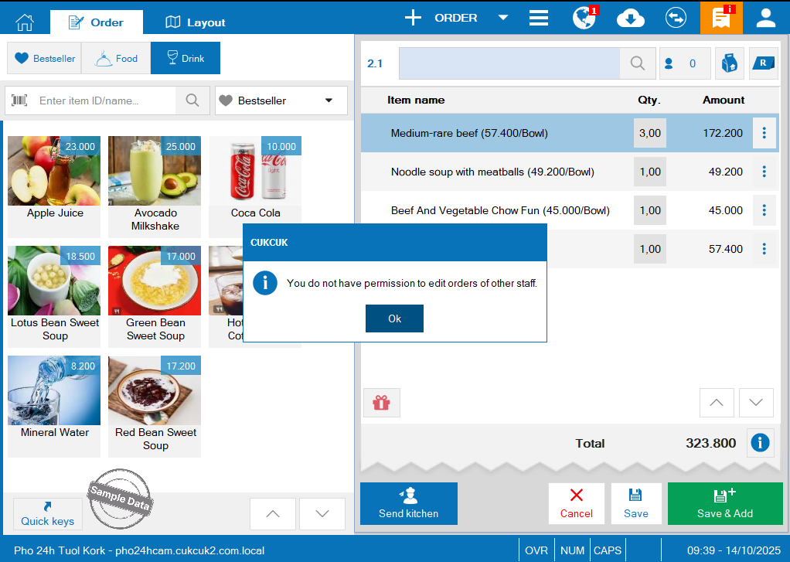
Task: Toggle the CAPS status bar indicator
Action: (607, 550)
